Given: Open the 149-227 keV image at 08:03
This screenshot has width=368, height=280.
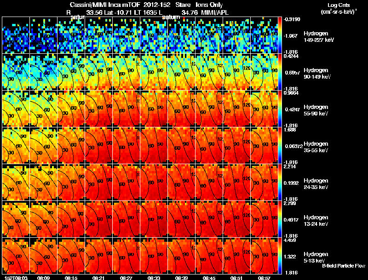Looking at the screenshot, I should pos(16,35).
